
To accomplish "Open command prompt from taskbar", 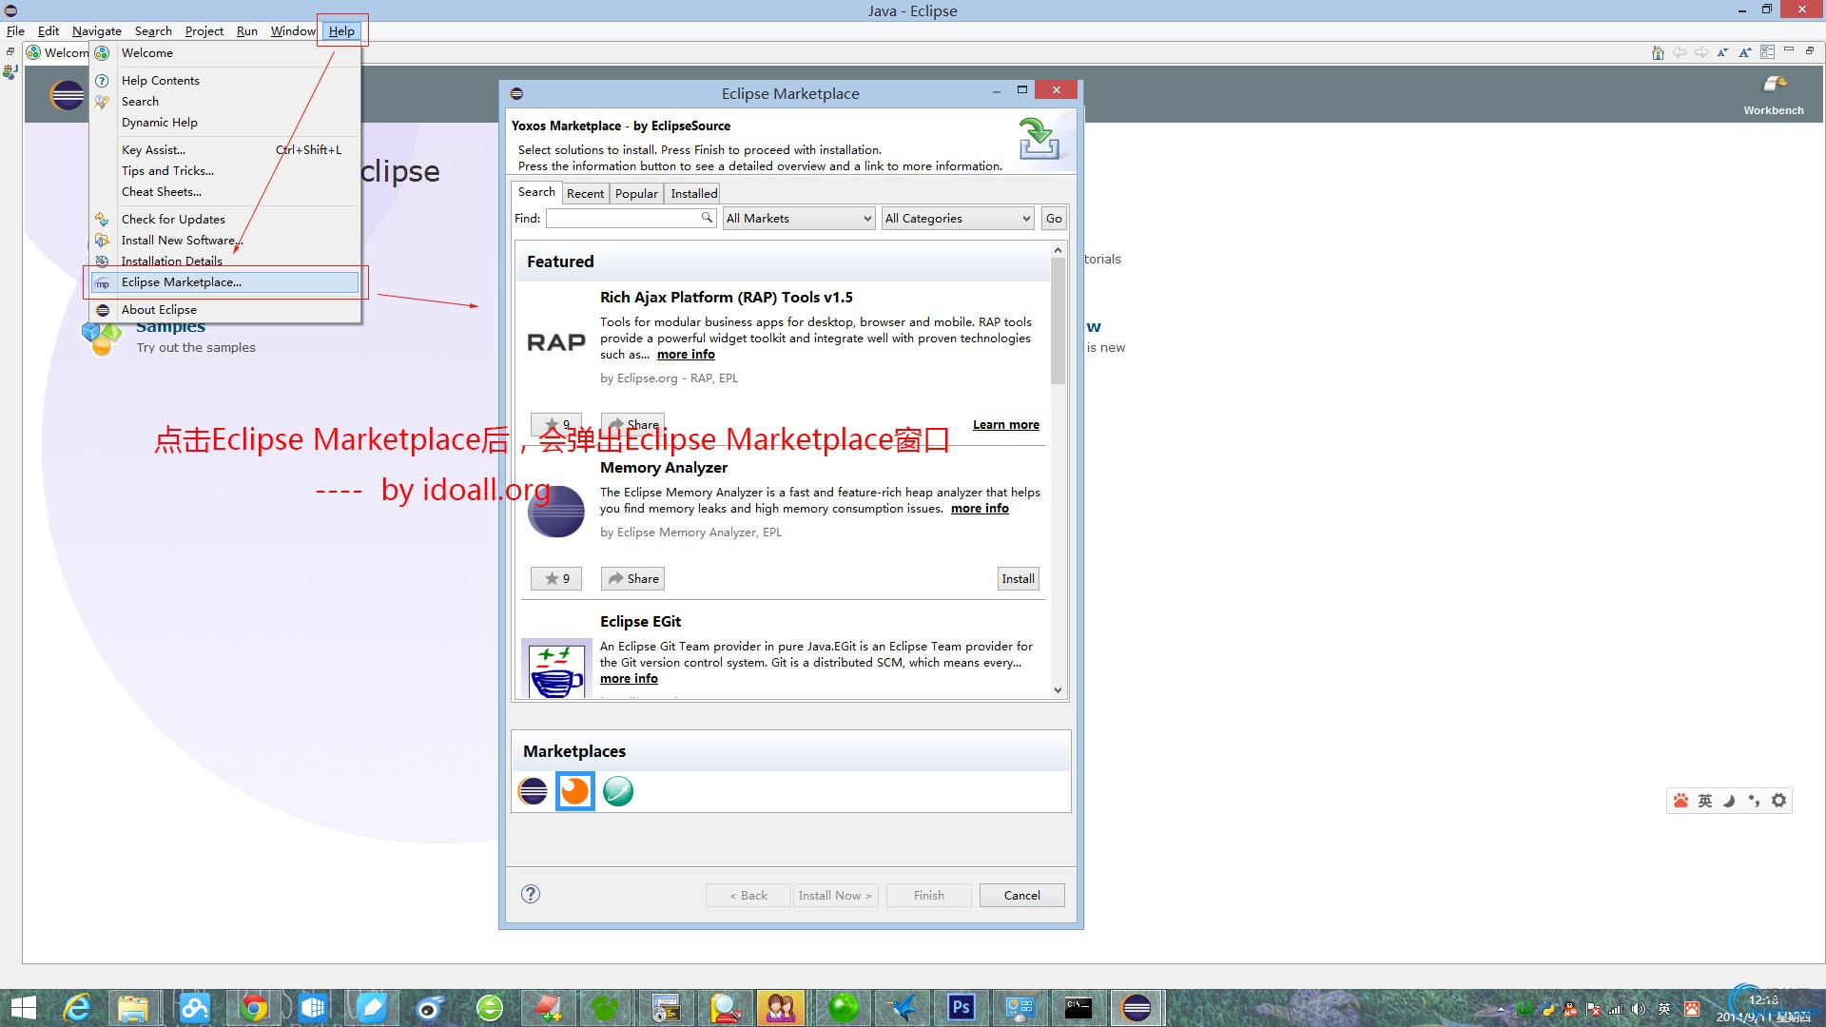I will [1078, 1008].
